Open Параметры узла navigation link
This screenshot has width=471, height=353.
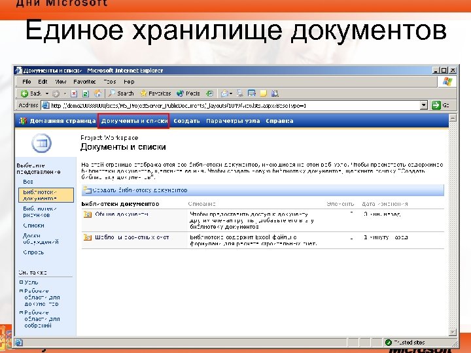[233, 121]
